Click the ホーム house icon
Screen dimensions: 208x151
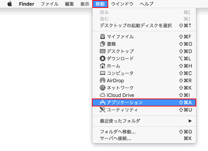click(x=102, y=66)
